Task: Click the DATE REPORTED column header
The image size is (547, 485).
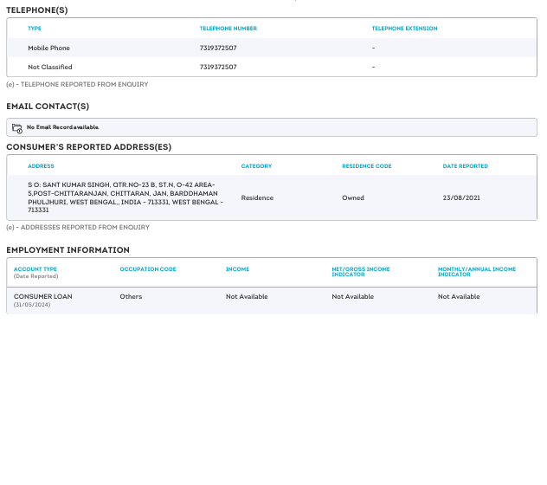Action: [465, 166]
